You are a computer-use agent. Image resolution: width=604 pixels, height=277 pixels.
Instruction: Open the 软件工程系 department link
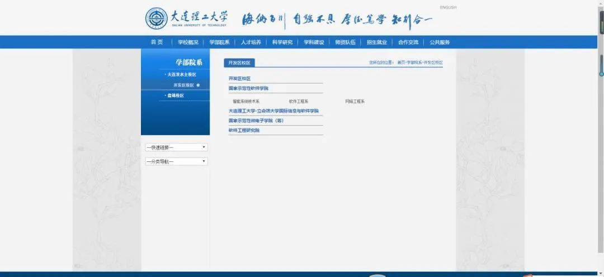(x=299, y=102)
